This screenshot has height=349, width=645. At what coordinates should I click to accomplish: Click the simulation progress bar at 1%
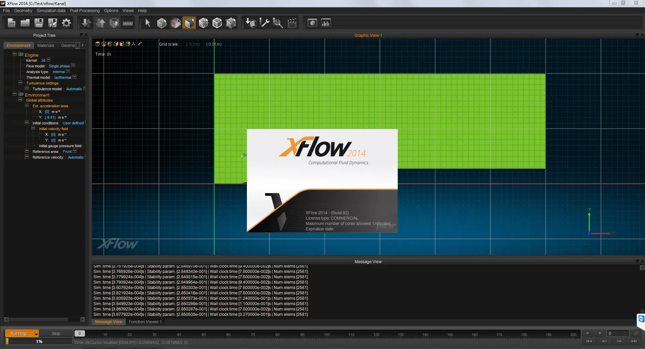pos(39,342)
